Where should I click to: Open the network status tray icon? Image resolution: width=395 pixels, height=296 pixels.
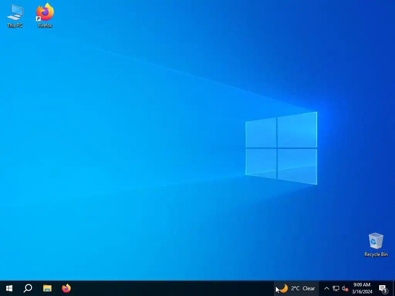(x=336, y=288)
